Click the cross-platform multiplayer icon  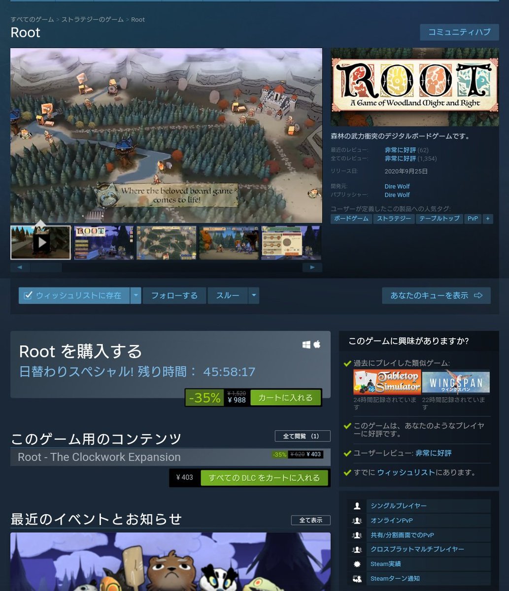[x=357, y=549]
